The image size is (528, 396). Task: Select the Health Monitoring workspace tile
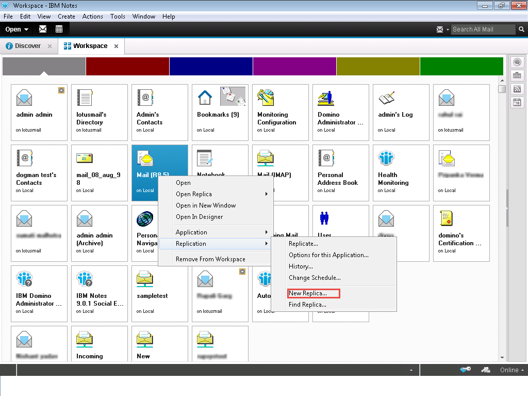point(401,172)
